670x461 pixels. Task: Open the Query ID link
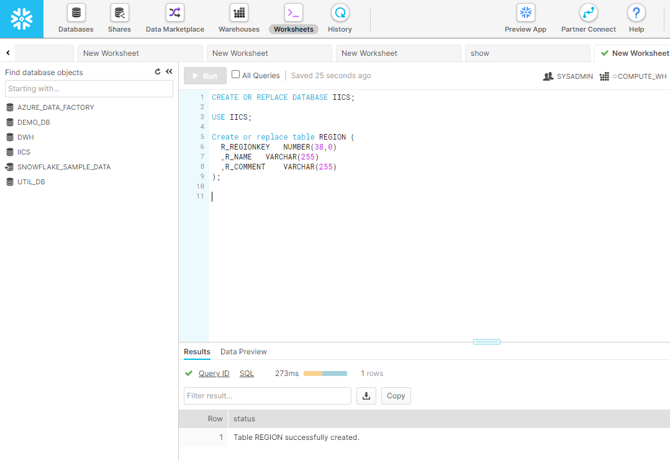point(214,373)
